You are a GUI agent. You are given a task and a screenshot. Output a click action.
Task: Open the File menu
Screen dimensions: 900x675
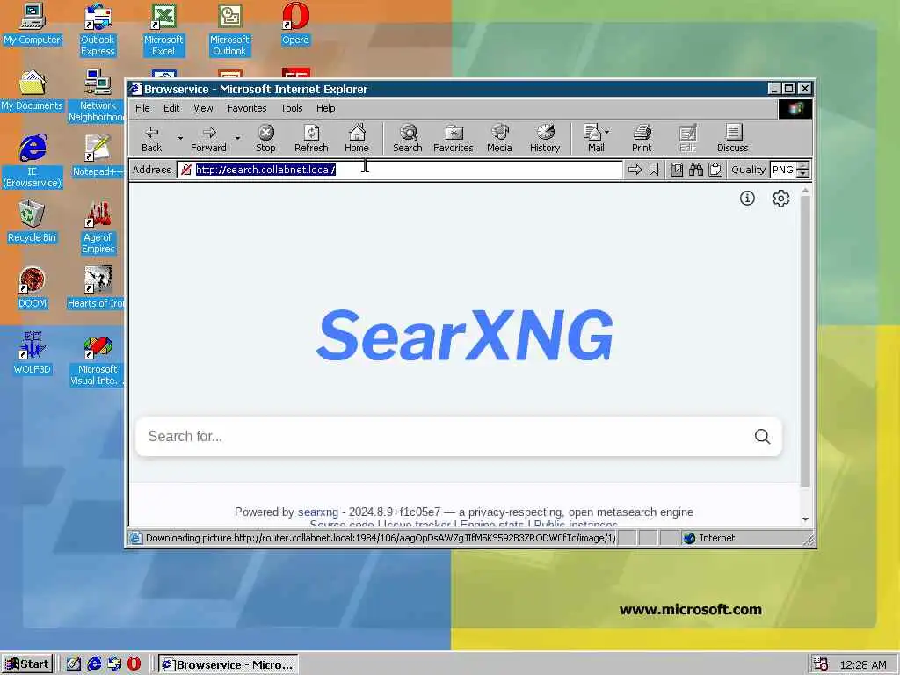142,108
